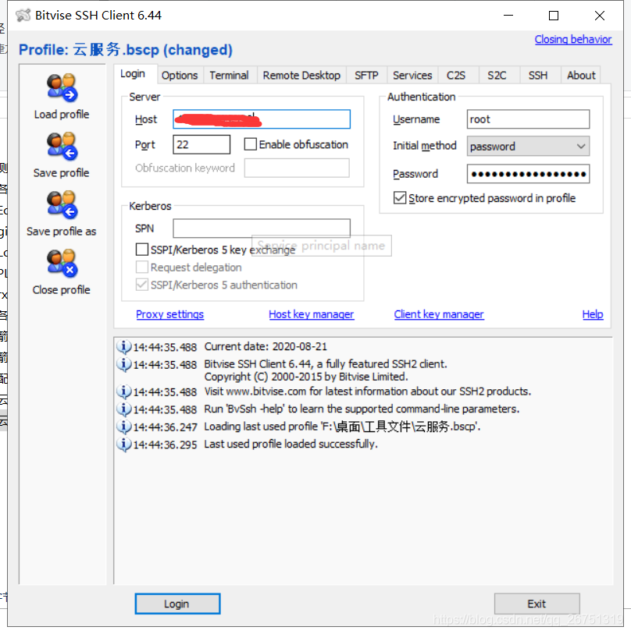The image size is (631, 634).
Task: Select log line 'Current date: 2020-08-21'
Action: pos(266,346)
